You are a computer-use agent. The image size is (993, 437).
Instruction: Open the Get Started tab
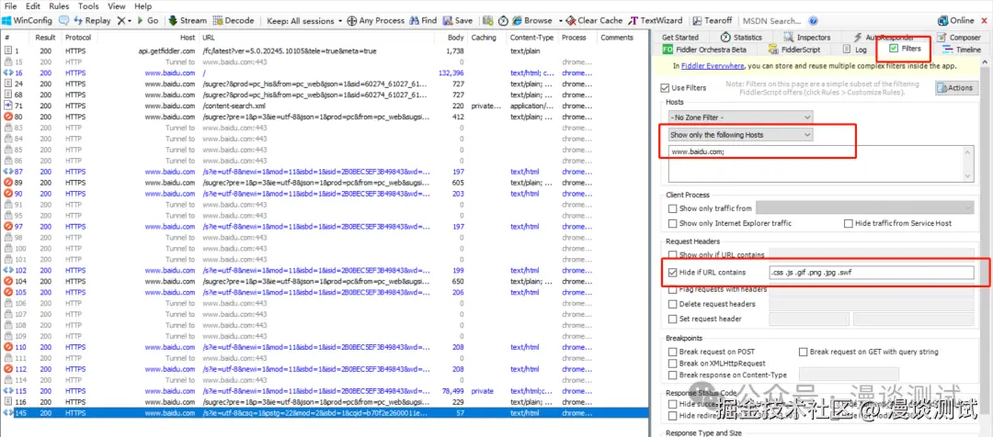tap(680, 38)
